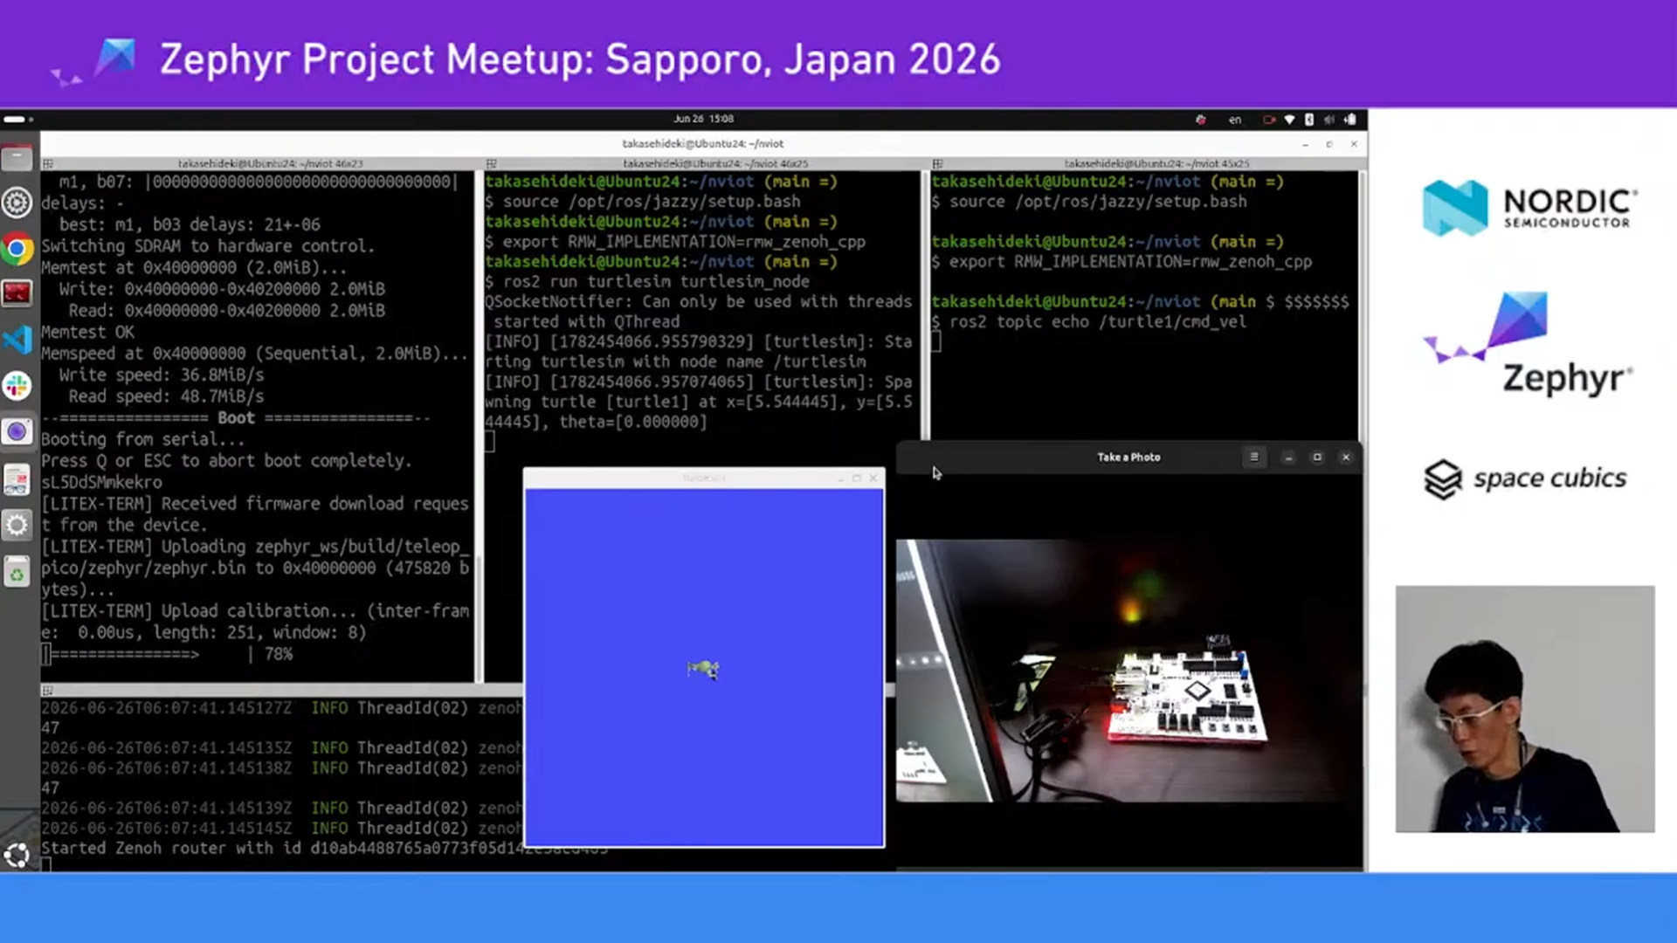Click the 'Started Zenoh router with id' line
1677x943 pixels.
[x=324, y=848]
